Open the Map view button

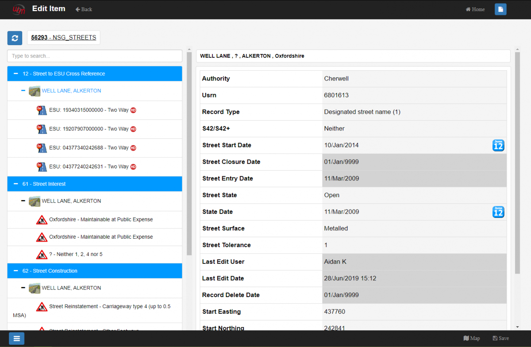point(472,338)
